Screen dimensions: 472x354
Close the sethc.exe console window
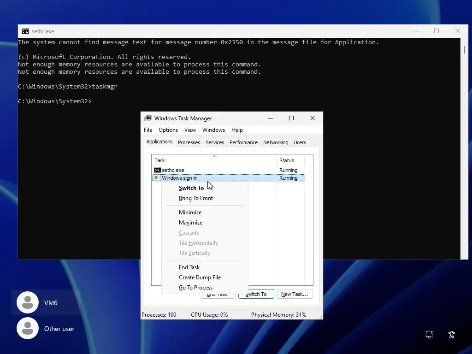point(458,31)
